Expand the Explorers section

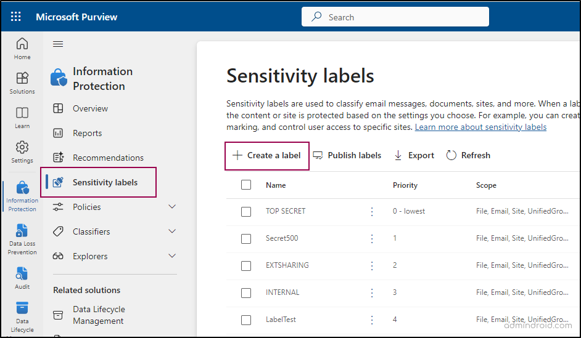(172, 256)
